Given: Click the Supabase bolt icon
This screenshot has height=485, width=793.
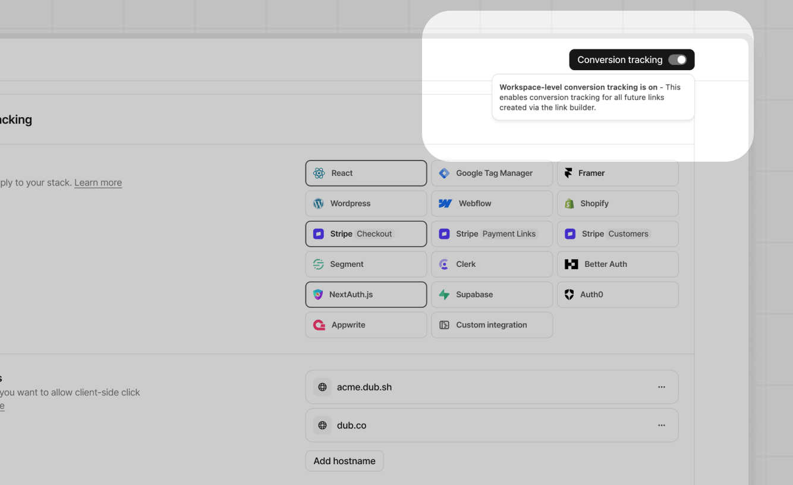Looking at the screenshot, I should point(444,294).
